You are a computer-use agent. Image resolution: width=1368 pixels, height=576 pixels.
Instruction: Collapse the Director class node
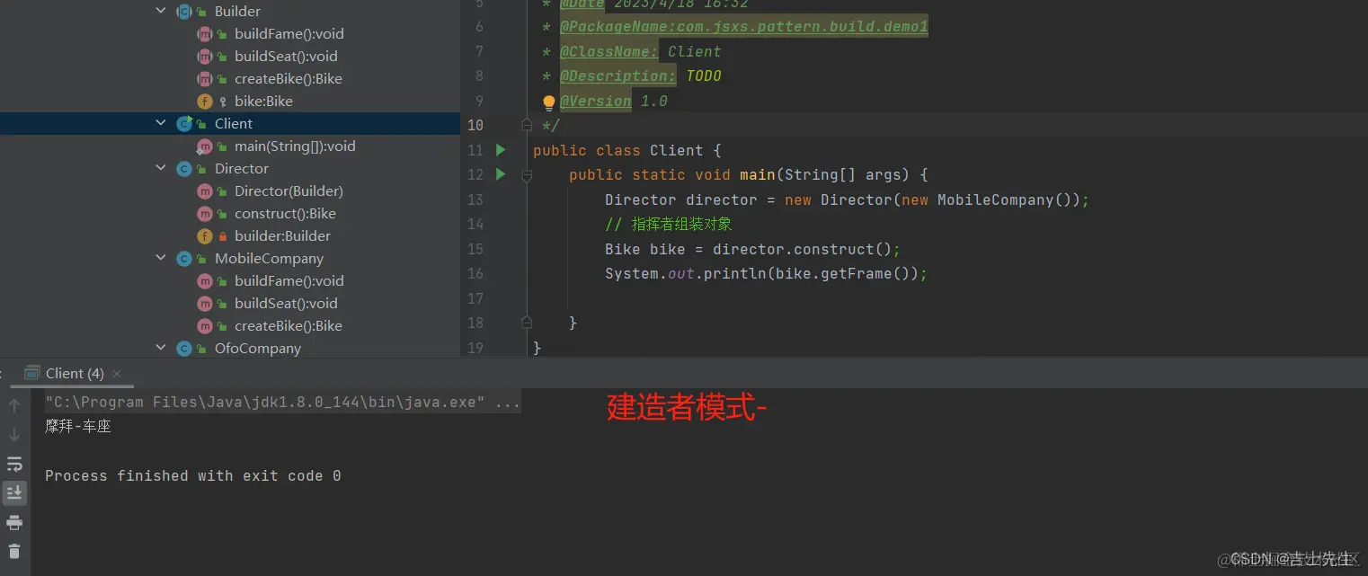[x=161, y=168]
